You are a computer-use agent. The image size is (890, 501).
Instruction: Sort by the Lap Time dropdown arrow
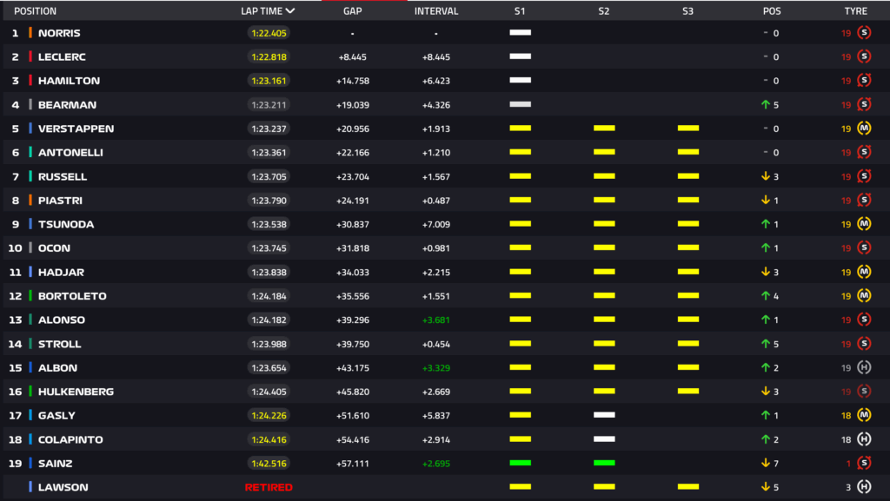[290, 11]
